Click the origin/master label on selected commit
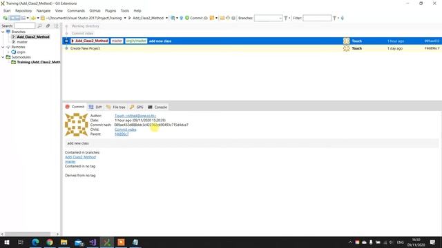Screen dimensions: 442x248 tap(136, 41)
